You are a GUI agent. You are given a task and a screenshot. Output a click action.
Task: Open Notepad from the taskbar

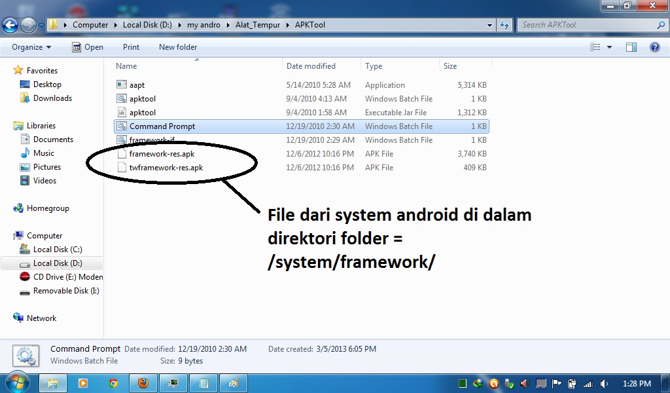[x=203, y=383]
